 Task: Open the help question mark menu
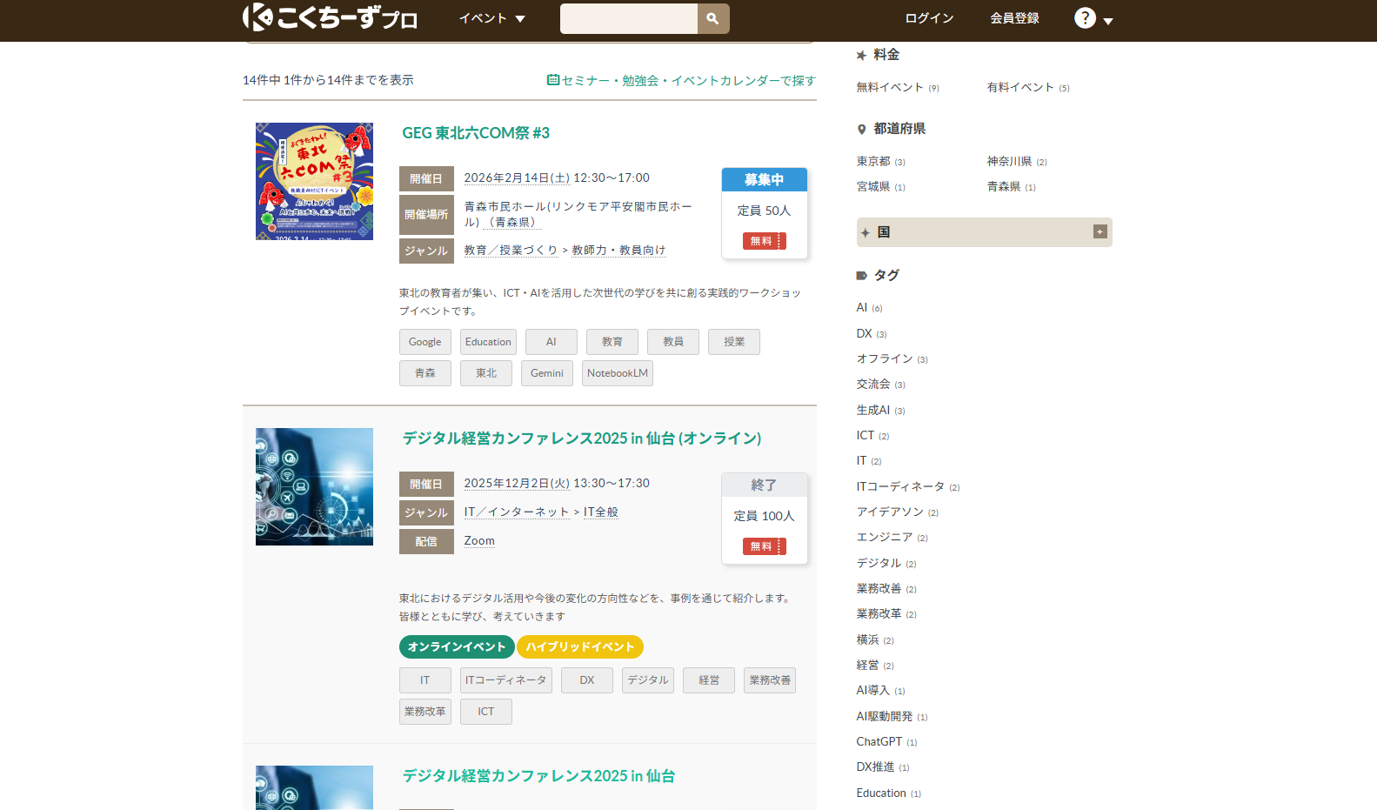coord(1085,18)
